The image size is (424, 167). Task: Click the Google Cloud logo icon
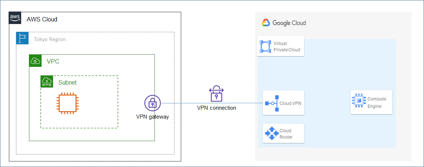click(x=266, y=23)
